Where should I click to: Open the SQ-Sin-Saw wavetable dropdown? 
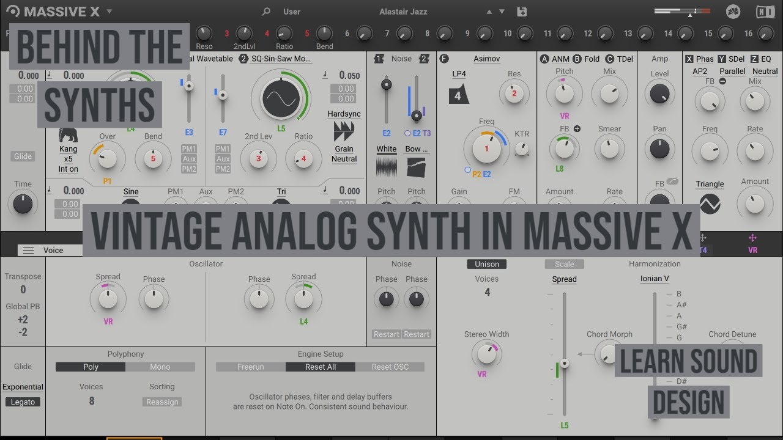click(x=281, y=59)
